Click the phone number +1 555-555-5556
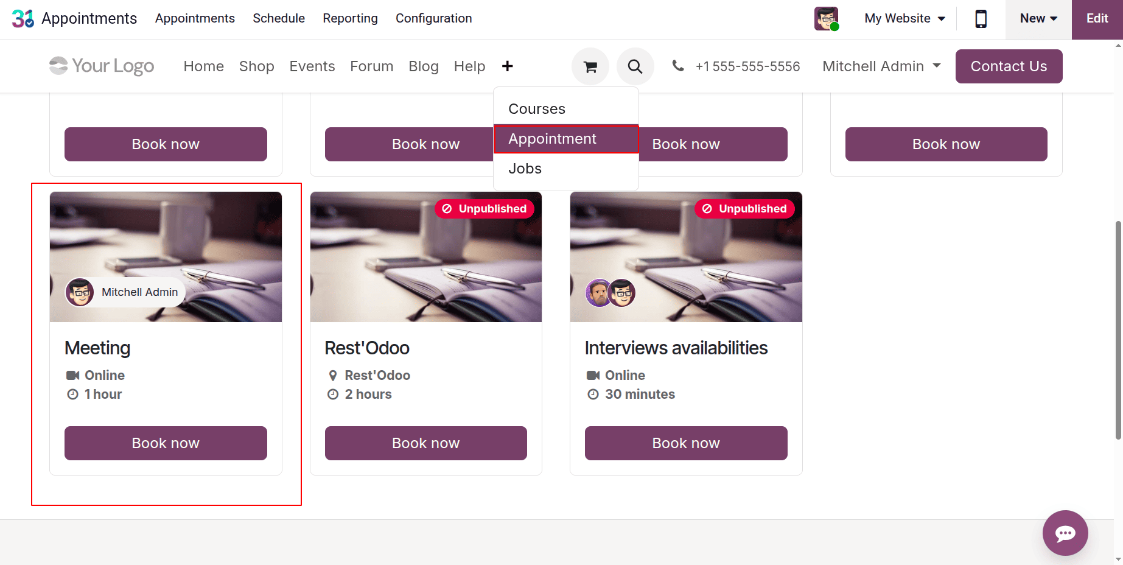Image resolution: width=1123 pixels, height=565 pixels. 747,66
